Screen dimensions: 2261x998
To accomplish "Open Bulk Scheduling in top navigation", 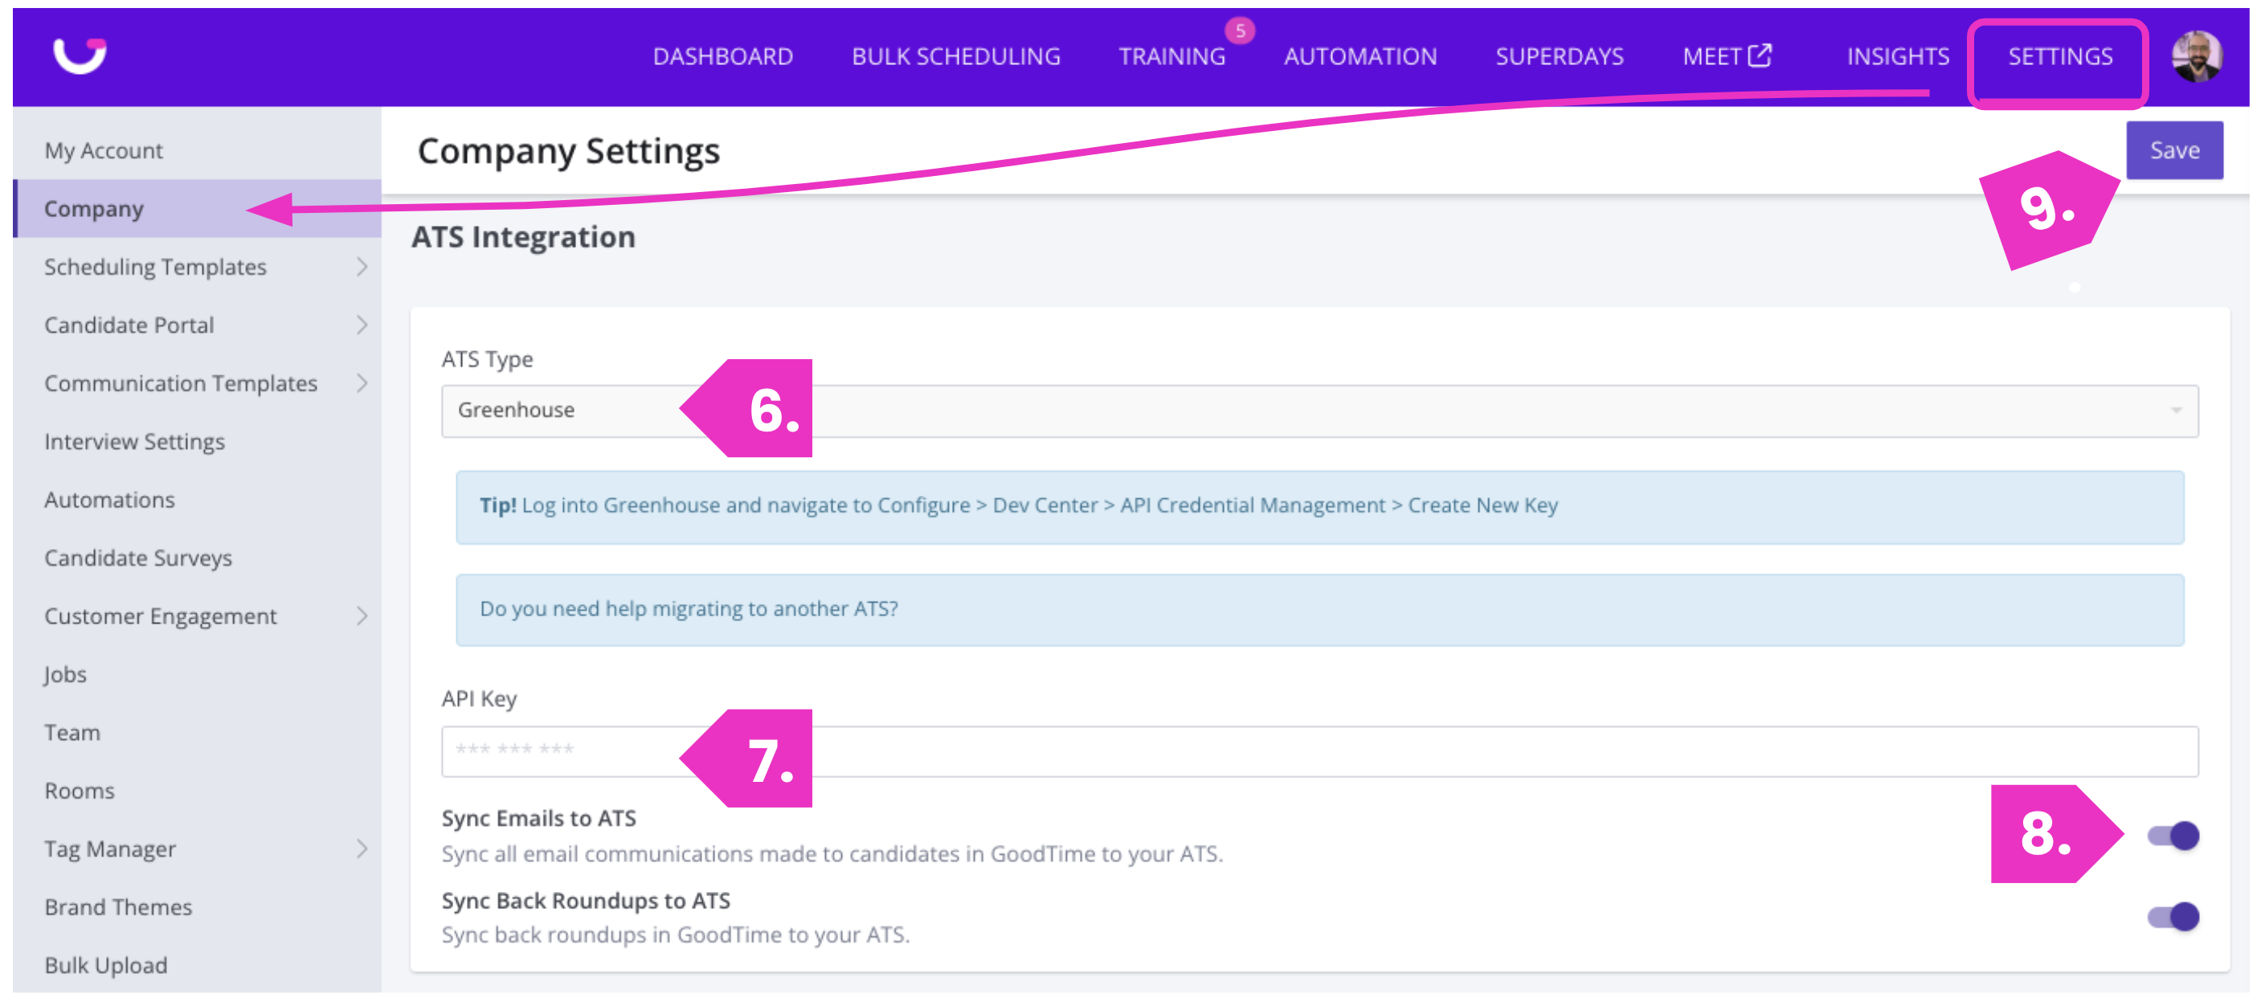I will click(x=956, y=57).
